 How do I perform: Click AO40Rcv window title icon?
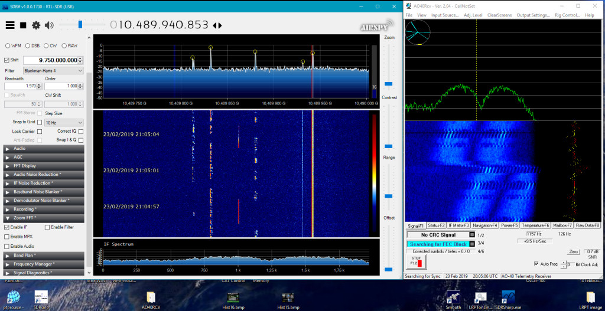click(409, 6)
